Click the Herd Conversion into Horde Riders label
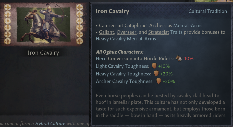This screenshot has width=233, height=127. click(134, 58)
